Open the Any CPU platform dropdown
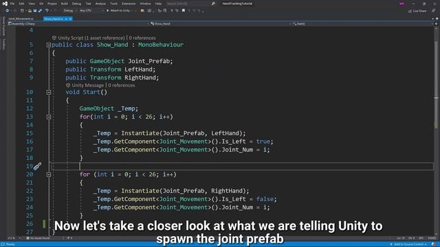 [x=91, y=11]
